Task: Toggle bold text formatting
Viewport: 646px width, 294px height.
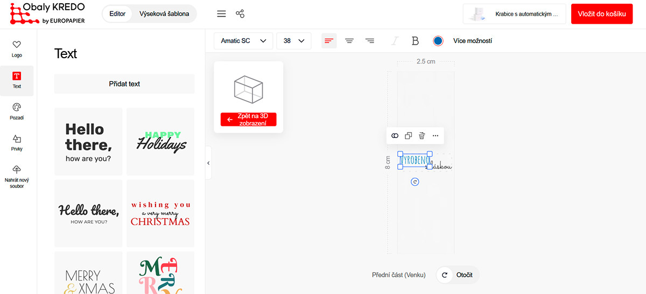Action: pos(415,41)
